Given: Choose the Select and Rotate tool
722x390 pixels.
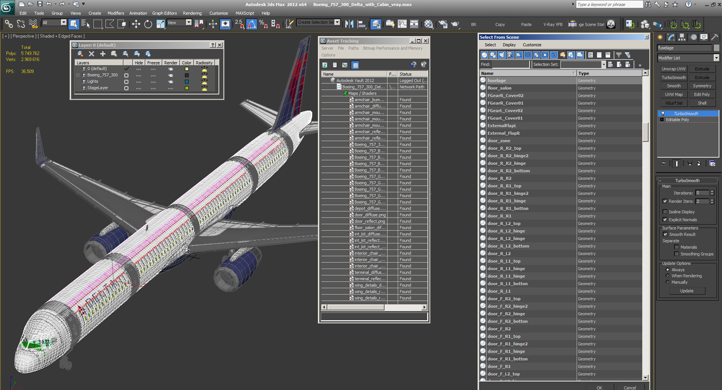Looking at the screenshot, I should click(148, 23).
